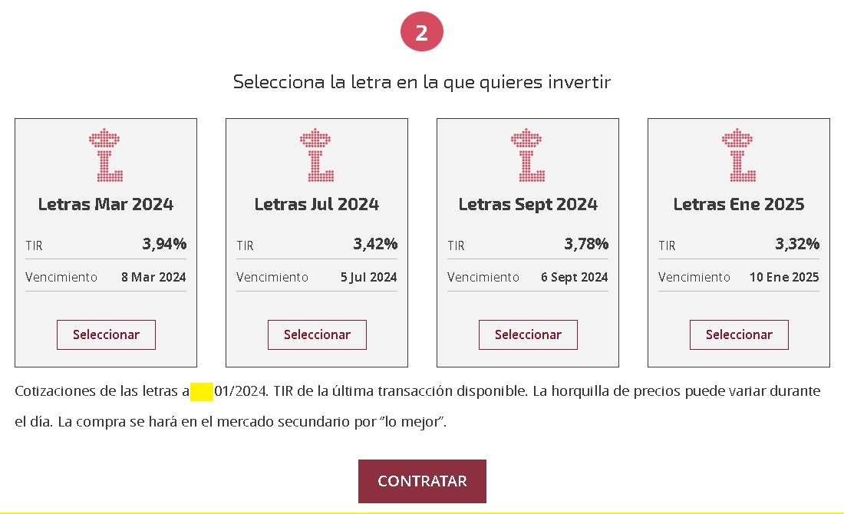Click the red step 2 circle badge

pyautogui.click(x=422, y=32)
